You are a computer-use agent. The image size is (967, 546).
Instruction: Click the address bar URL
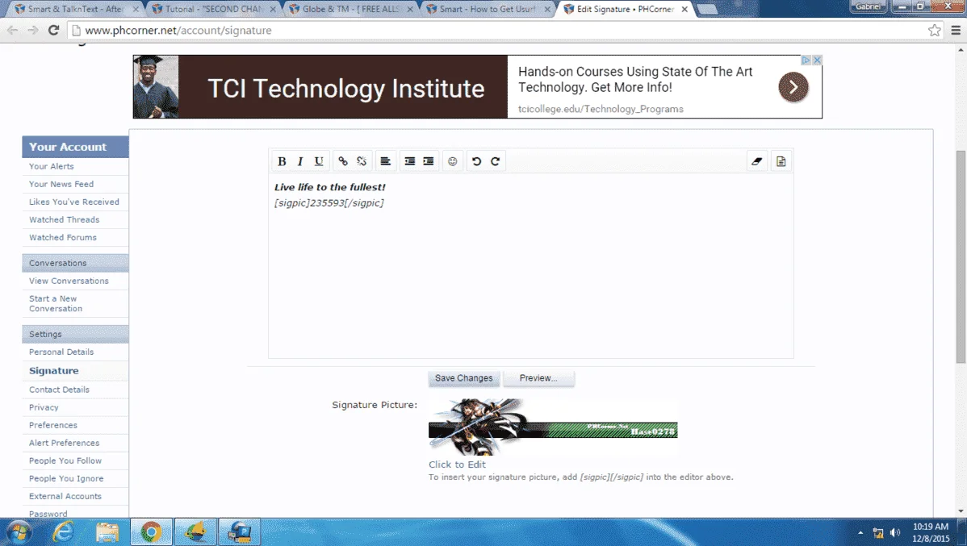178,30
